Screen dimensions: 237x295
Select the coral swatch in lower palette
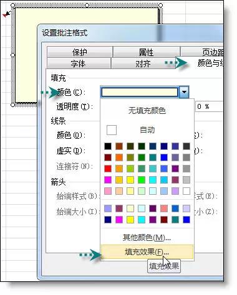coord(164,208)
